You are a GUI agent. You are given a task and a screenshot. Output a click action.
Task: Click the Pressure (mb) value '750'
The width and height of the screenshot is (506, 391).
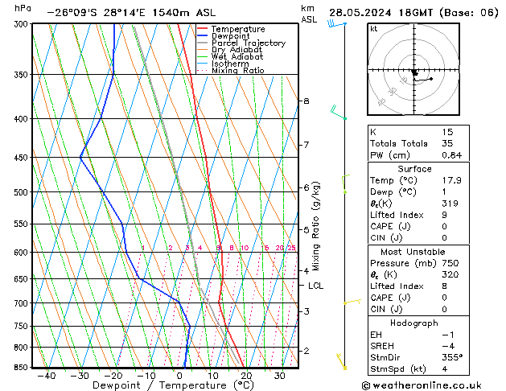[x=450, y=263]
